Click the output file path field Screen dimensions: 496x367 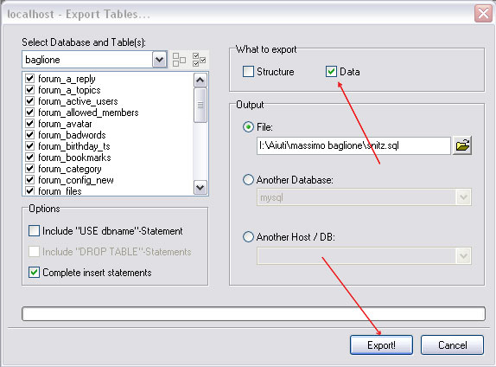coord(353,145)
